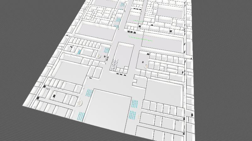Viewport: 252px width, 141px height.
Task: Click the cyan chairs left of the large bottom room
Action: pyautogui.click(x=89, y=92)
